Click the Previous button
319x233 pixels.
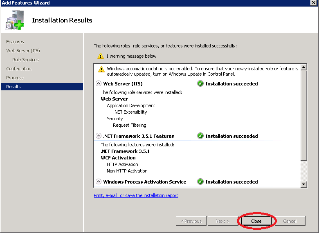pos(191,221)
